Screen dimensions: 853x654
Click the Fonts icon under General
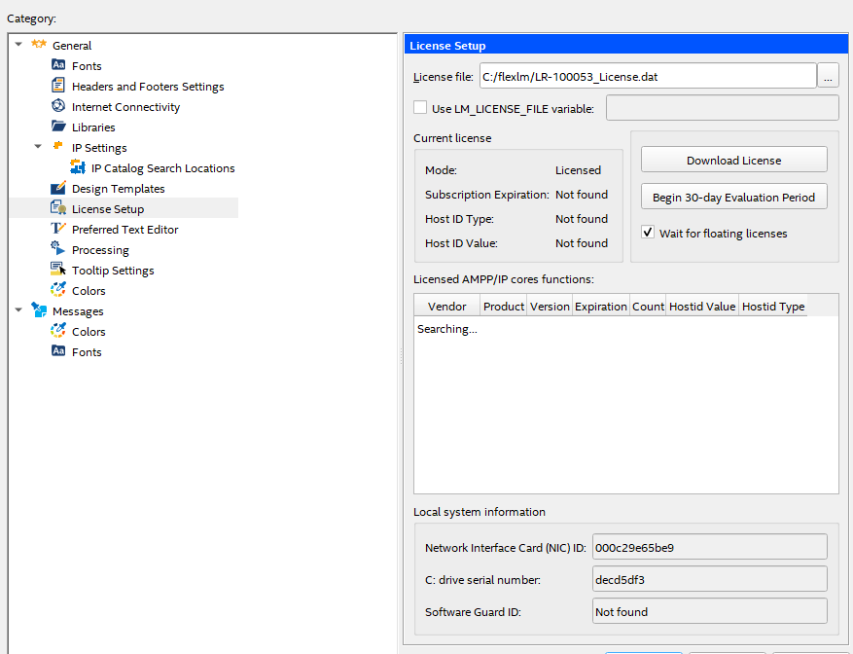pyautogui.click(x=58, y=66)
